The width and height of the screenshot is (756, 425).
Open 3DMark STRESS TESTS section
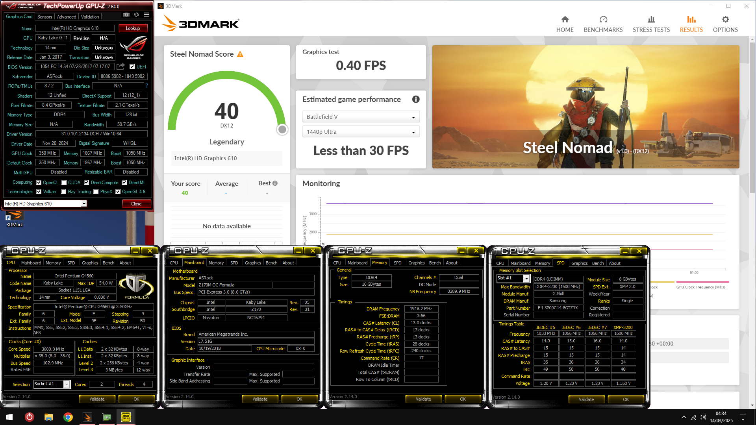click(x=651, y=24)
